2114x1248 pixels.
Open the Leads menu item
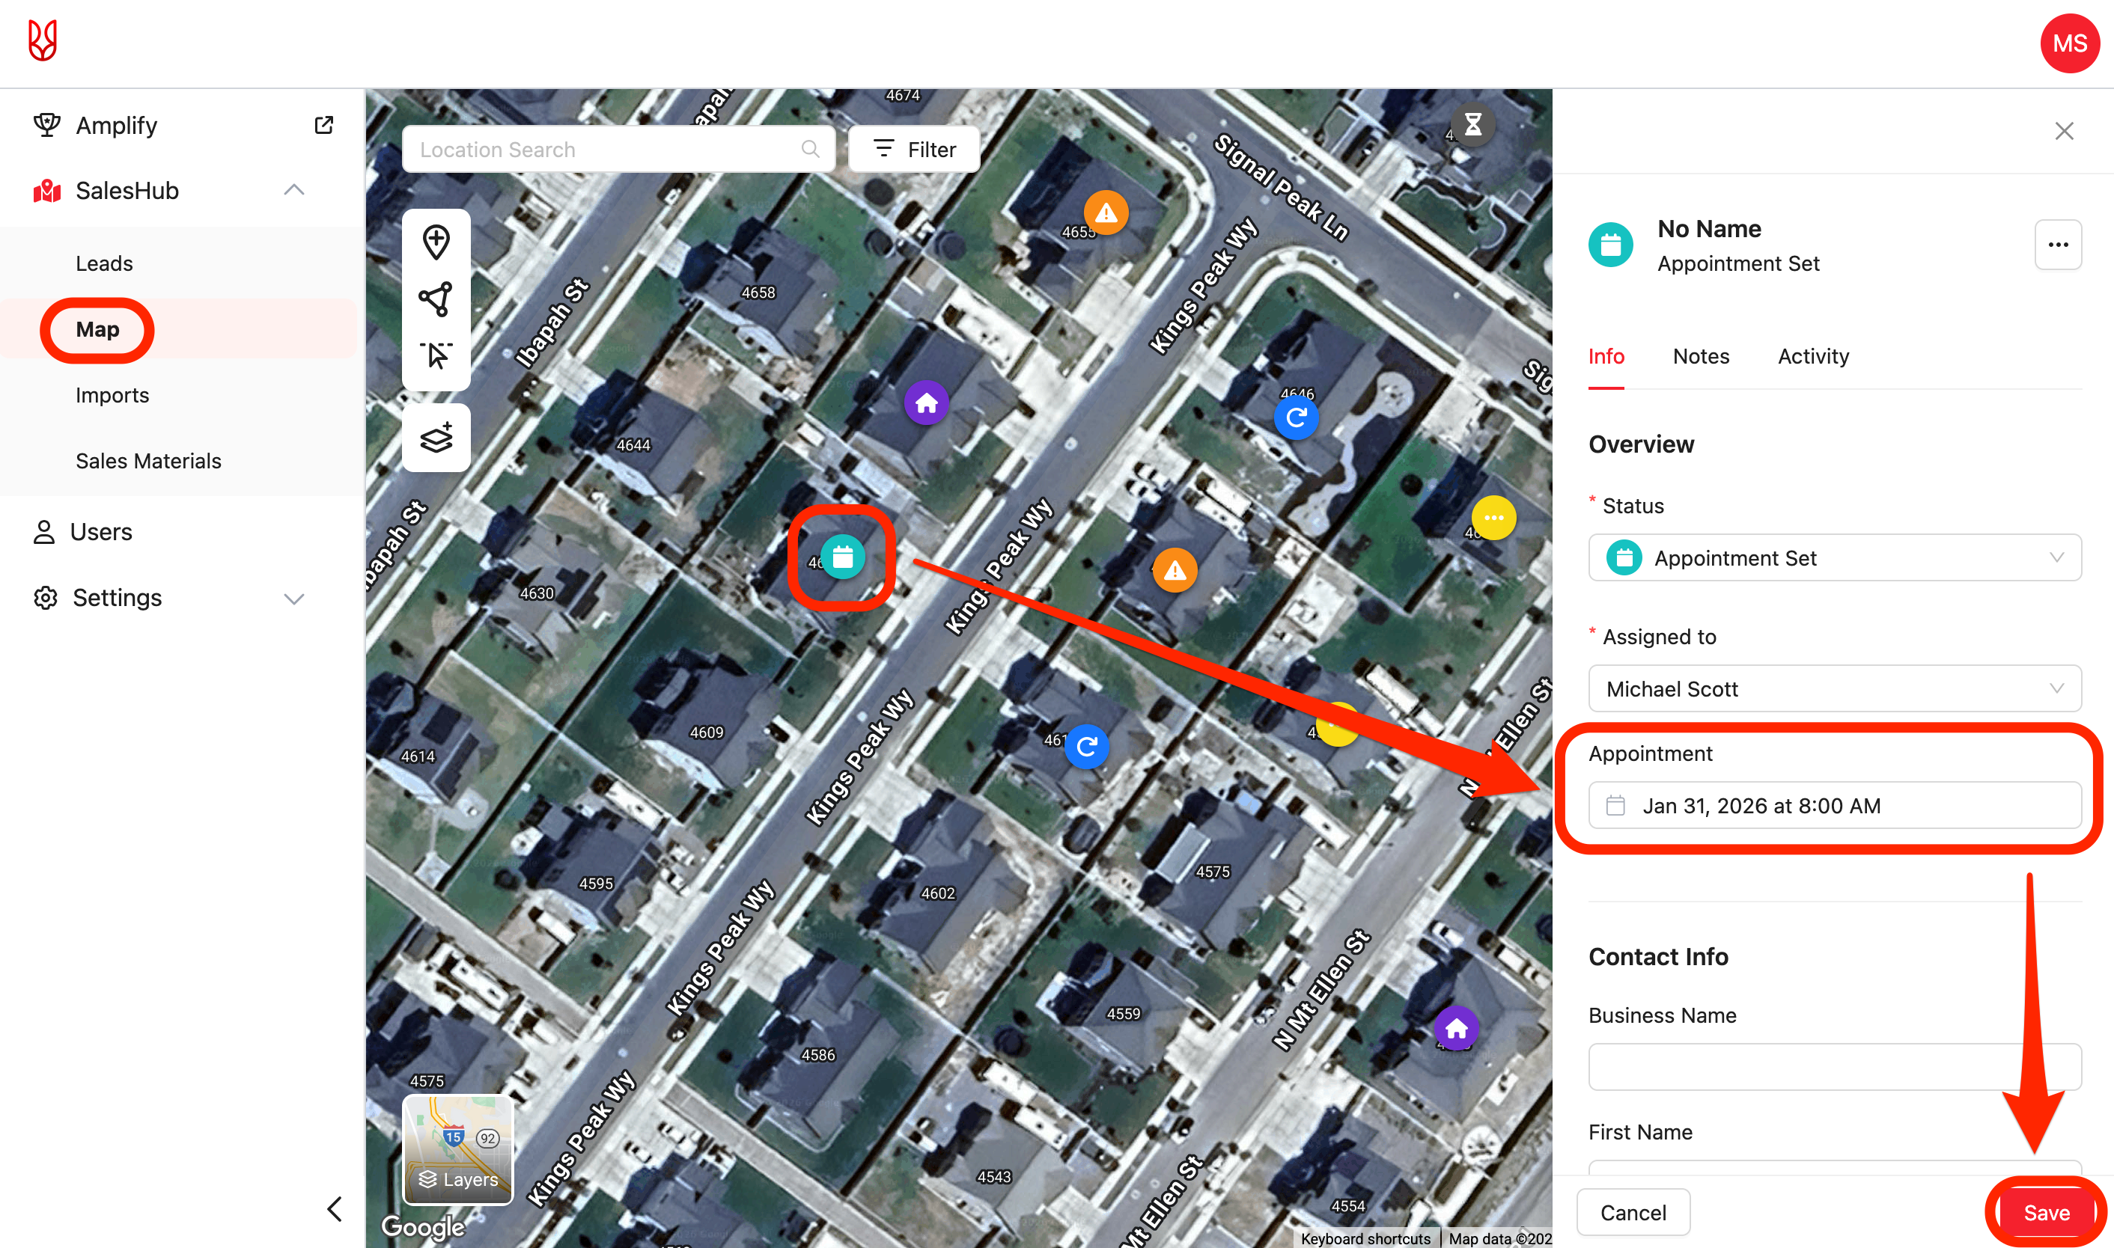click(104, 264)
